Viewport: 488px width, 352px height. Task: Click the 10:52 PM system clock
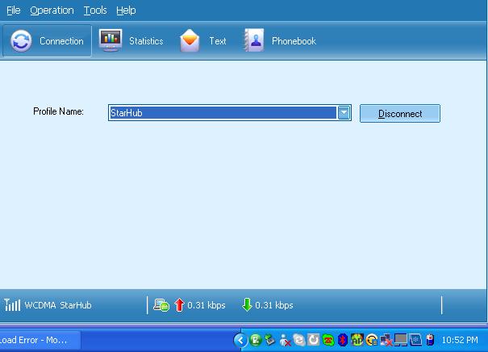pos(460,340)
